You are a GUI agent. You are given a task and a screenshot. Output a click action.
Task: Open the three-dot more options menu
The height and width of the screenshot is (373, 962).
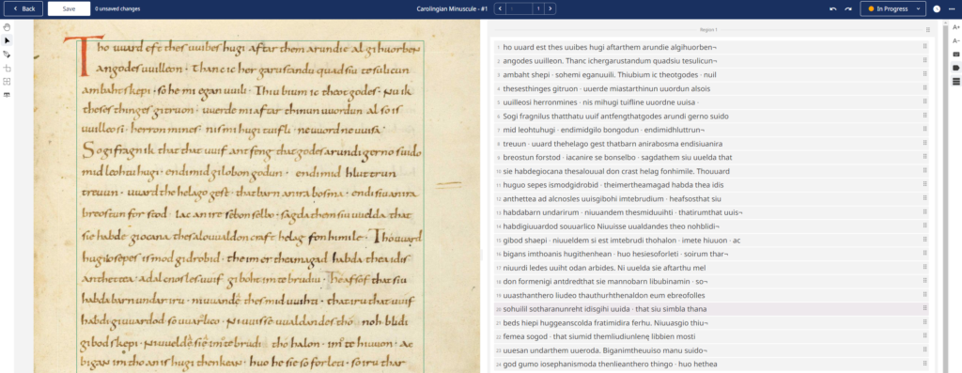point(952,8)
